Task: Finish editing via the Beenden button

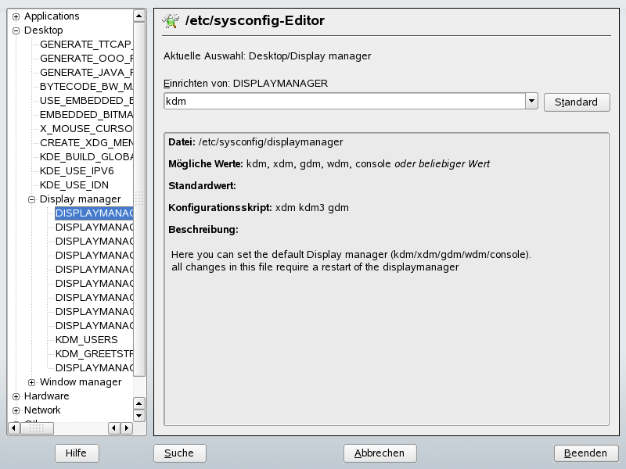Action: (x=585, y=453)
